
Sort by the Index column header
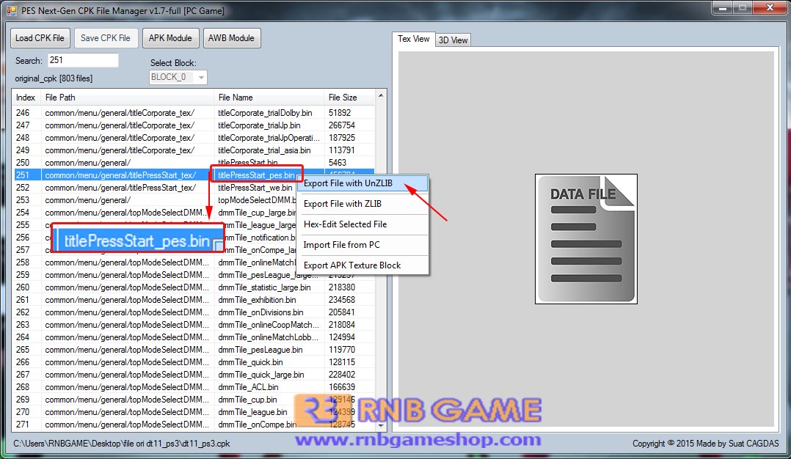(x=26, y=98)
